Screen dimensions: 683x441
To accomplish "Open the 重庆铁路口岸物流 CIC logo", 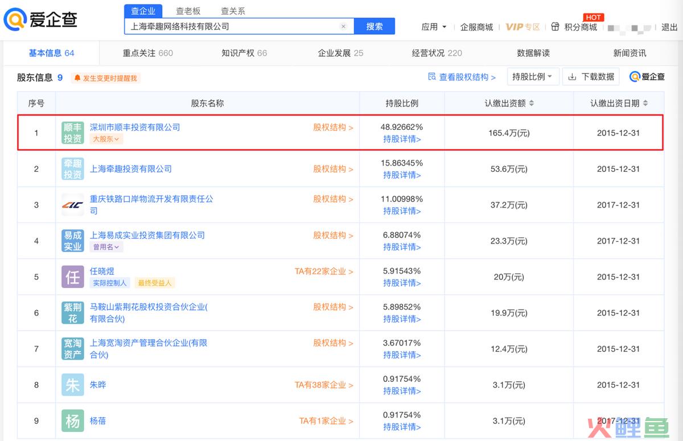I will tap(73, 205).
